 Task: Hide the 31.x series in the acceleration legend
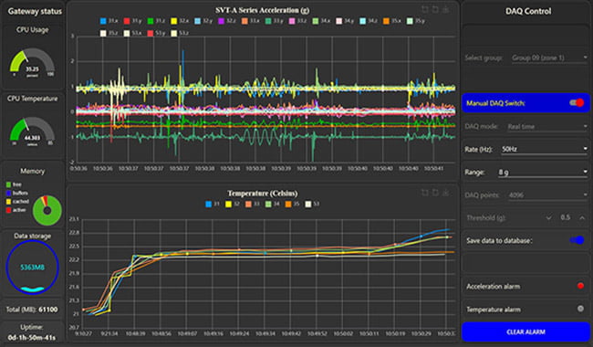[109, 21]
